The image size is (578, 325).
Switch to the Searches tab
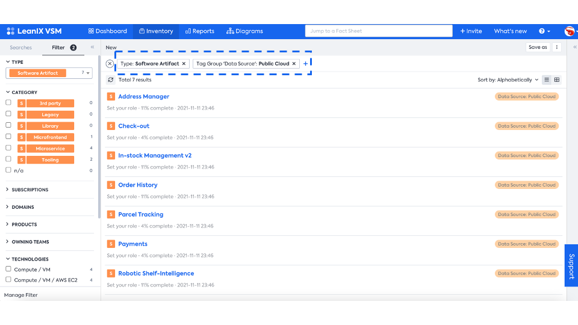20,48
